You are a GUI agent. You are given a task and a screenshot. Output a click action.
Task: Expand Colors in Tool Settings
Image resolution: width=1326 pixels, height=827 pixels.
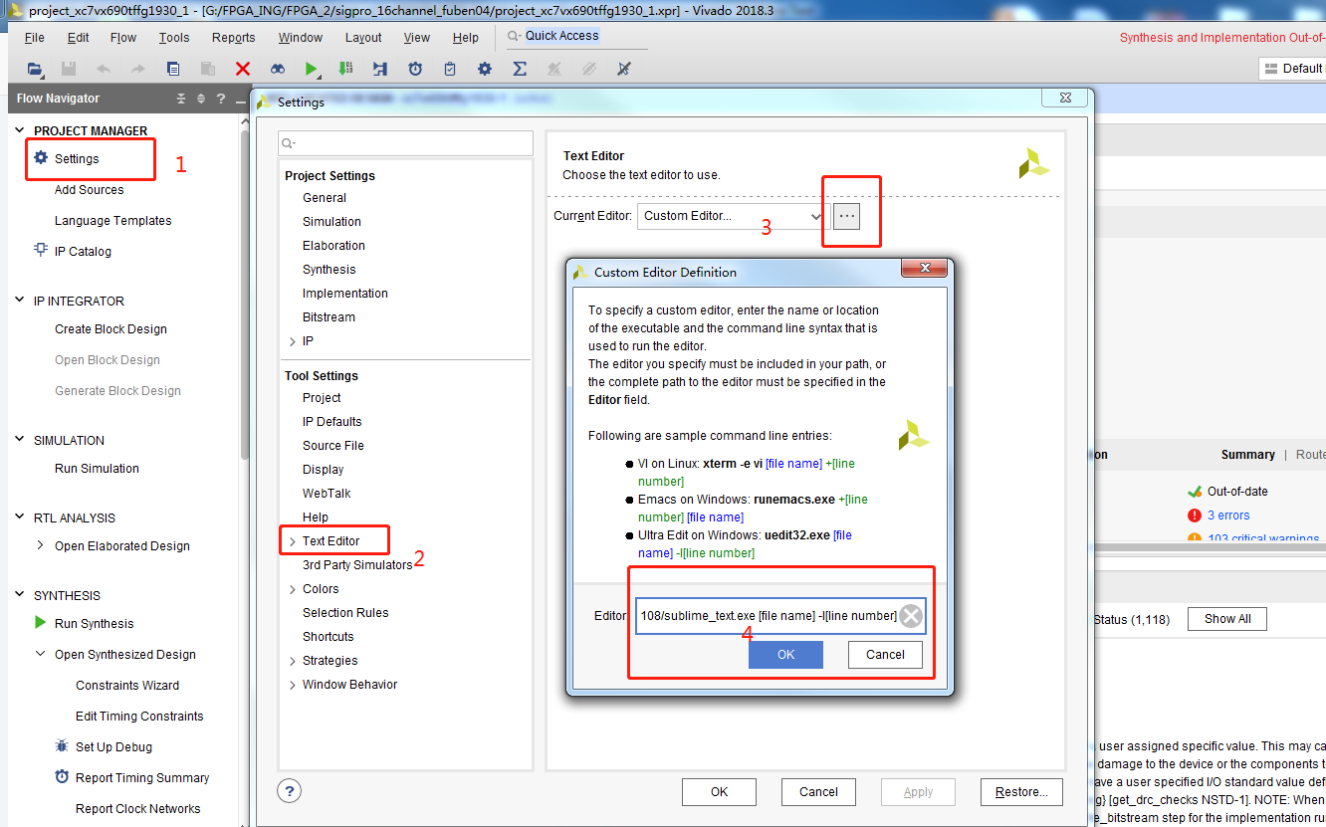click(292, 589)
